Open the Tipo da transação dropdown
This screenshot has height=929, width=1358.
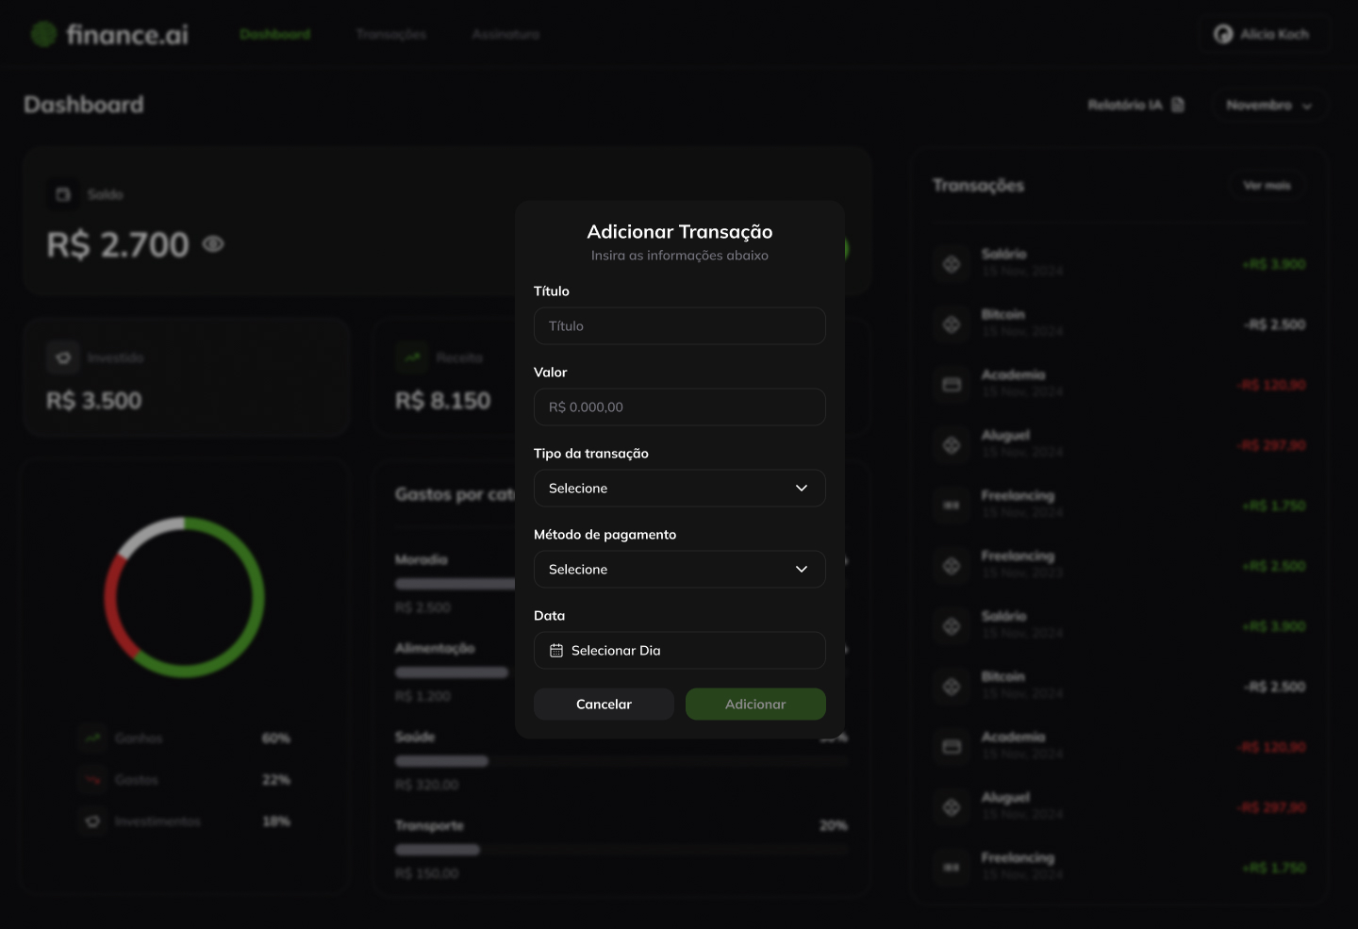coord(679,488)
